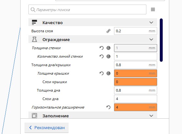
Task: Click the formula icon for Толщина стенки
Action: tap(108, 48)
